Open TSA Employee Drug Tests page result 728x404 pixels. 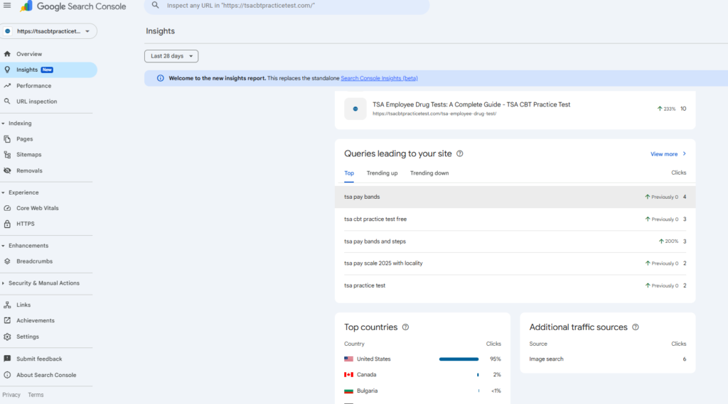click(x=515, y=109)
